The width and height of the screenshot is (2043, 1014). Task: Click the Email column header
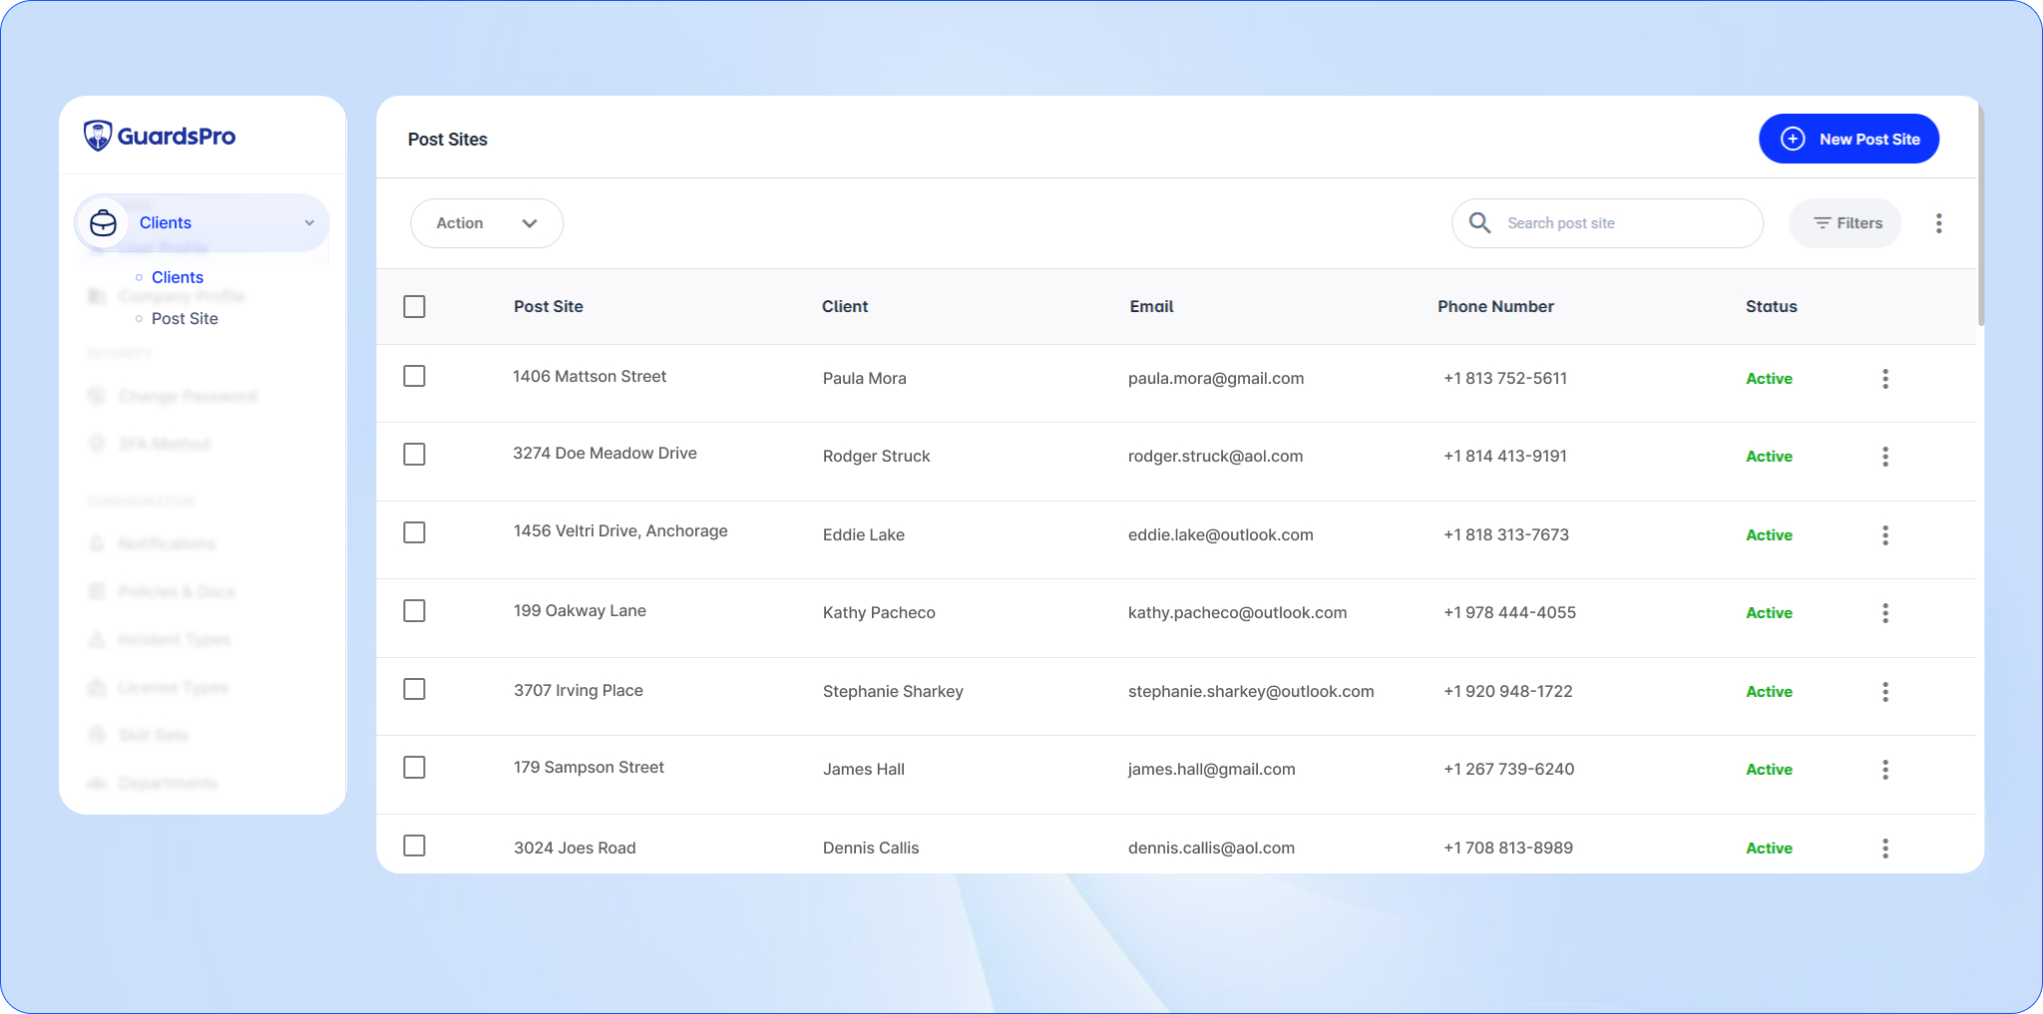(x=1151, y=307)
